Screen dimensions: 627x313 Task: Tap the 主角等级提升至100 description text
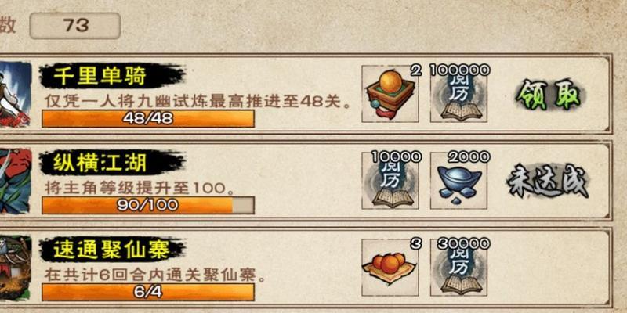pyautogui.click(x=139, y=189)
